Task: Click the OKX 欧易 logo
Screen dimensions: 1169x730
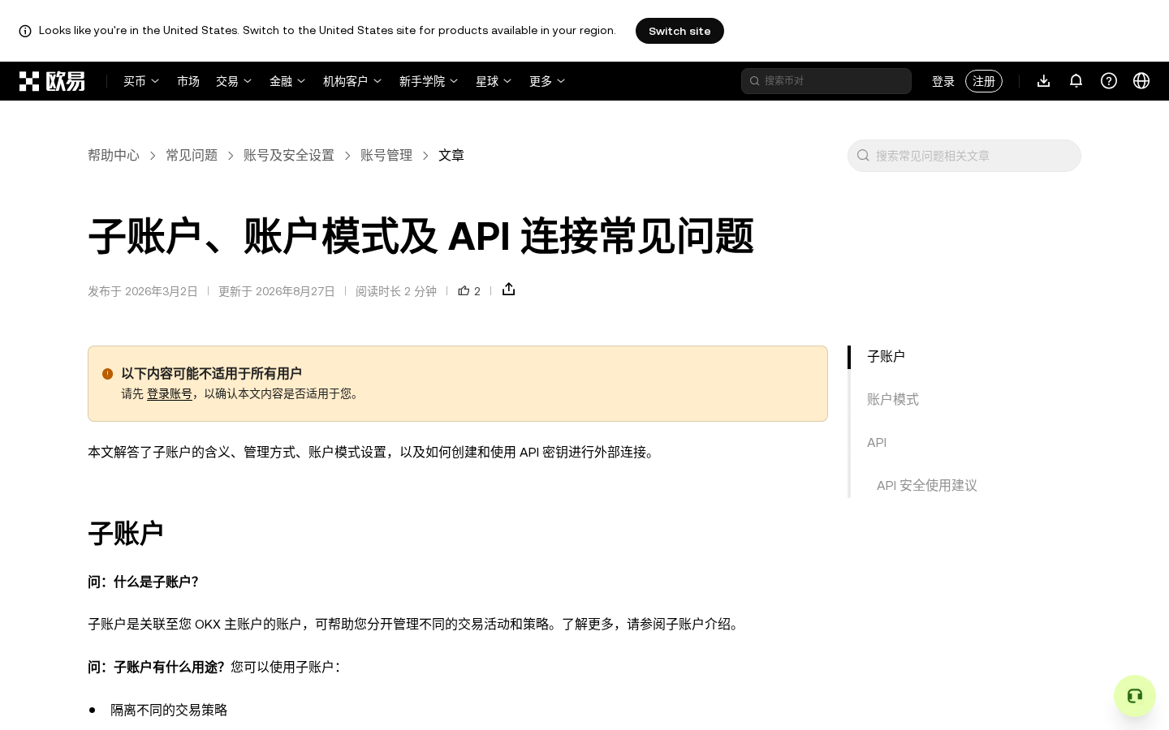Action: 52,81
